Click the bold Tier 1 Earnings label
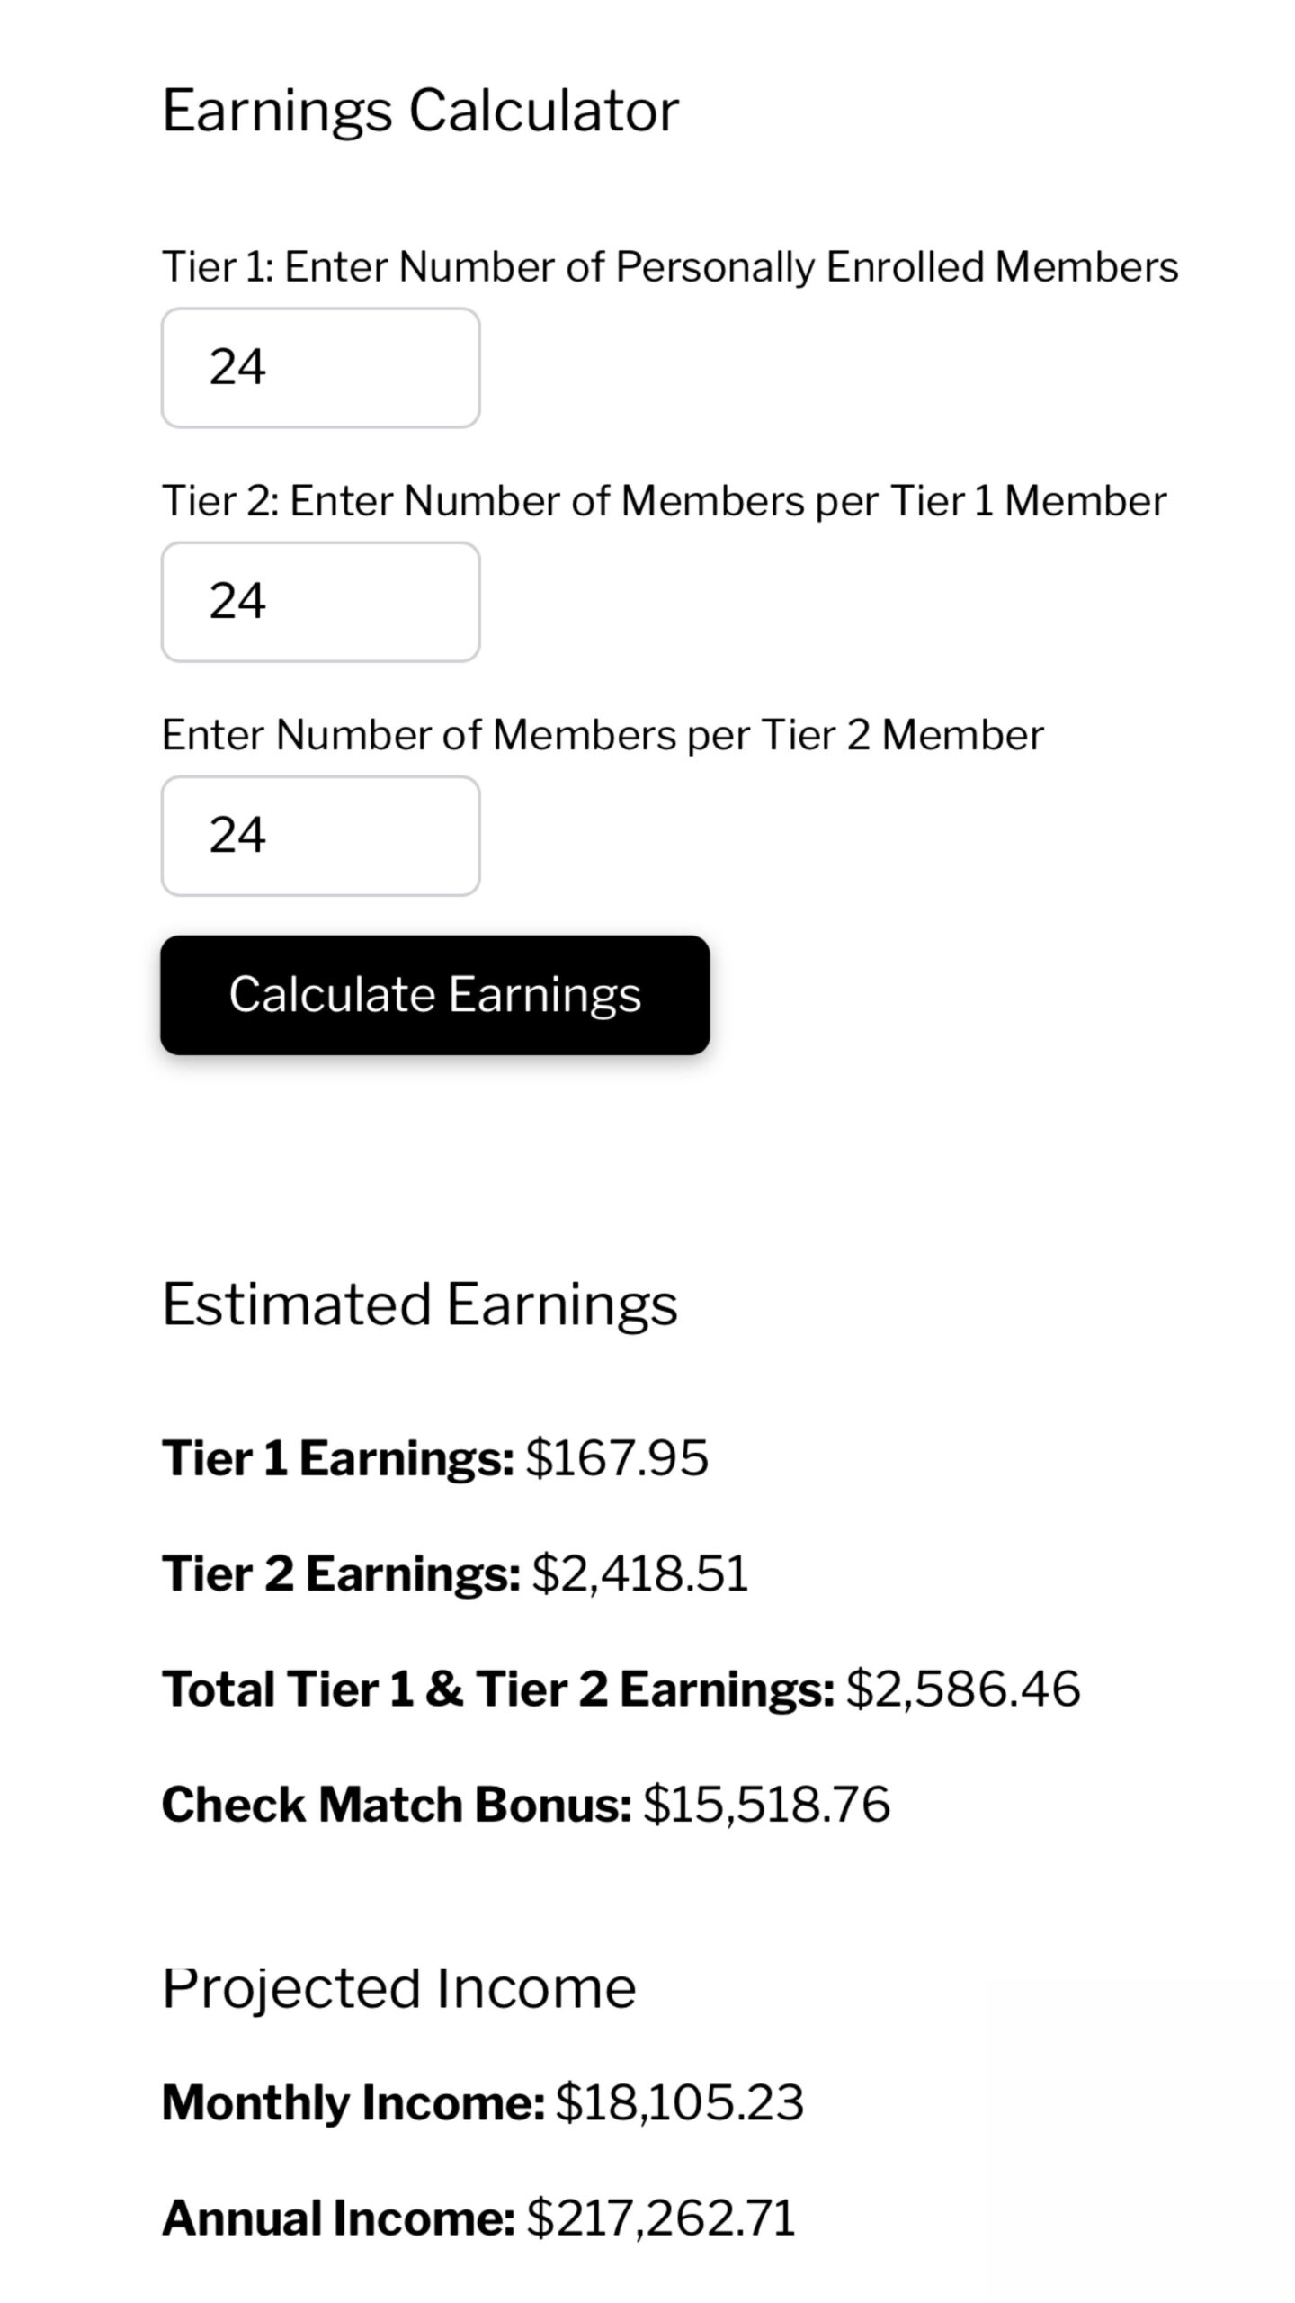 point(337,1458)
